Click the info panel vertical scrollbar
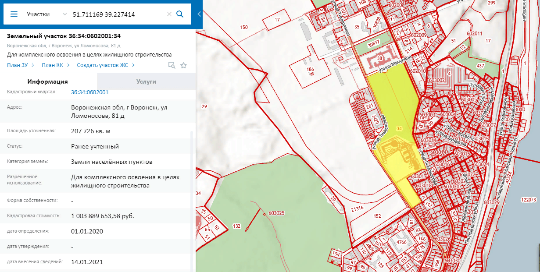Screen dimensions: 540x272 [x=191, y=197]
